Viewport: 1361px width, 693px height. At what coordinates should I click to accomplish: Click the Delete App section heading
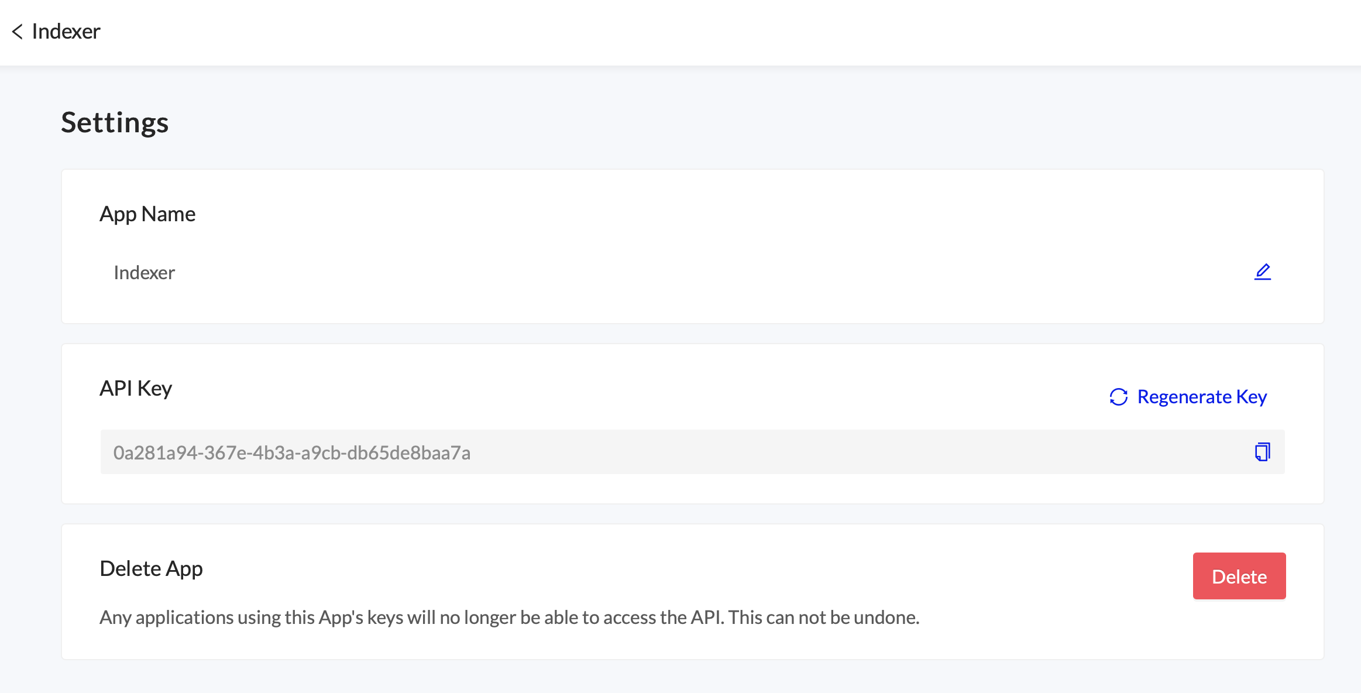(151, 569)
